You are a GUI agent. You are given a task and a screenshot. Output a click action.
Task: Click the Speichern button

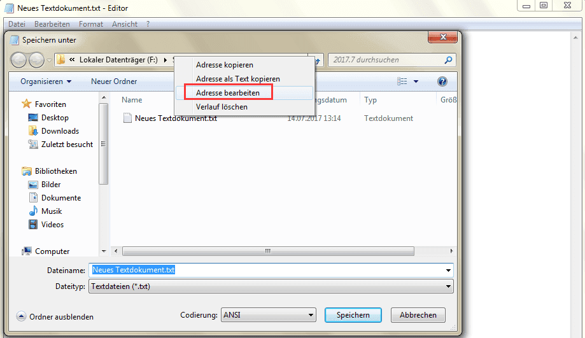click(353, 315)
